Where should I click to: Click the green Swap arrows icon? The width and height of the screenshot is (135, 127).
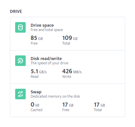[x=20, y=94]
